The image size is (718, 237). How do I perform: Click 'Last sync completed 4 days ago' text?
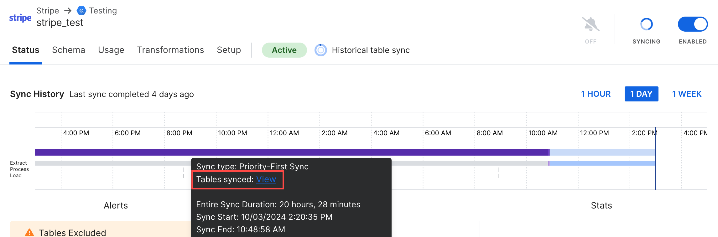[132, 94]
